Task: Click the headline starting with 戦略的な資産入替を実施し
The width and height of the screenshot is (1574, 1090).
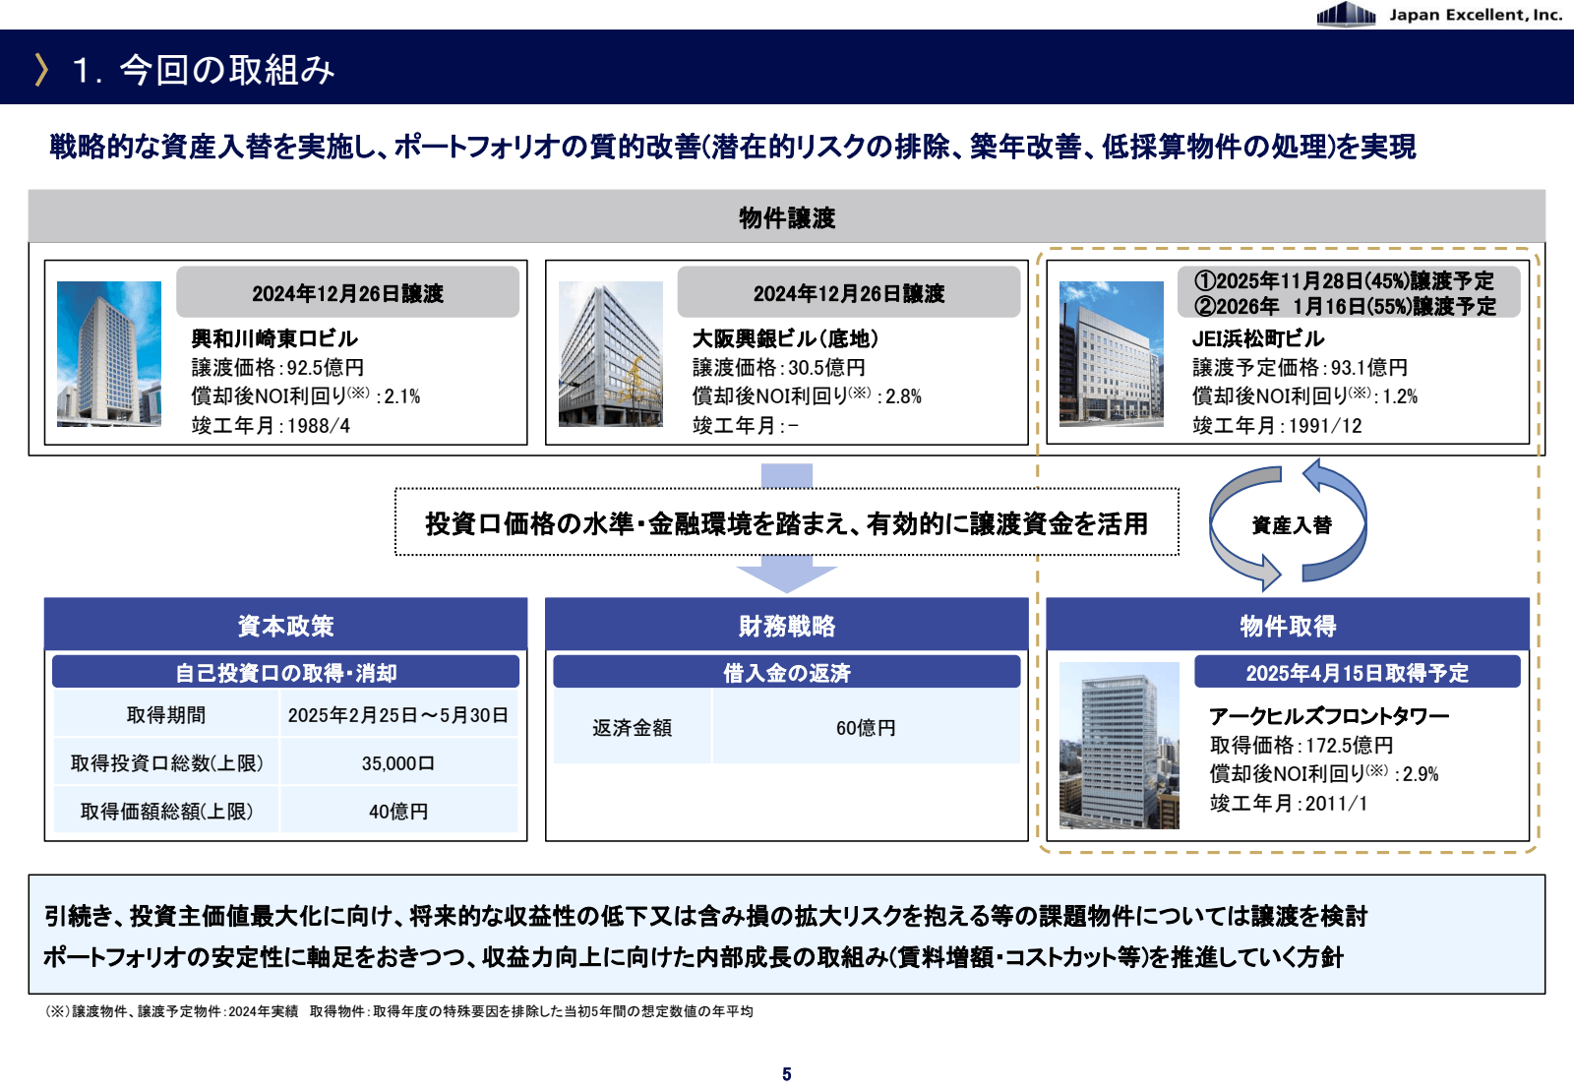Action: tap(733, 147)
